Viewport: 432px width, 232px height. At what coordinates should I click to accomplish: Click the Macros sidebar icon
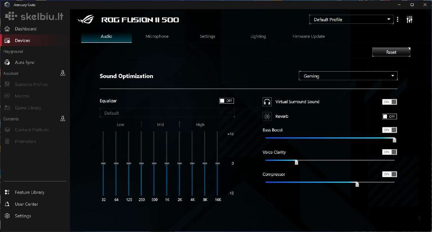(x=7, y=96)
